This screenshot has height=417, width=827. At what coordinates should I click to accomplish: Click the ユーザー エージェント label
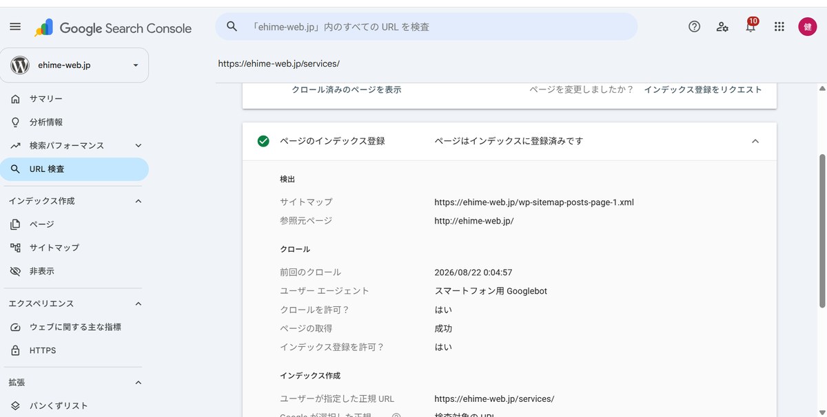pyautogui.click(x=325, y=291)
